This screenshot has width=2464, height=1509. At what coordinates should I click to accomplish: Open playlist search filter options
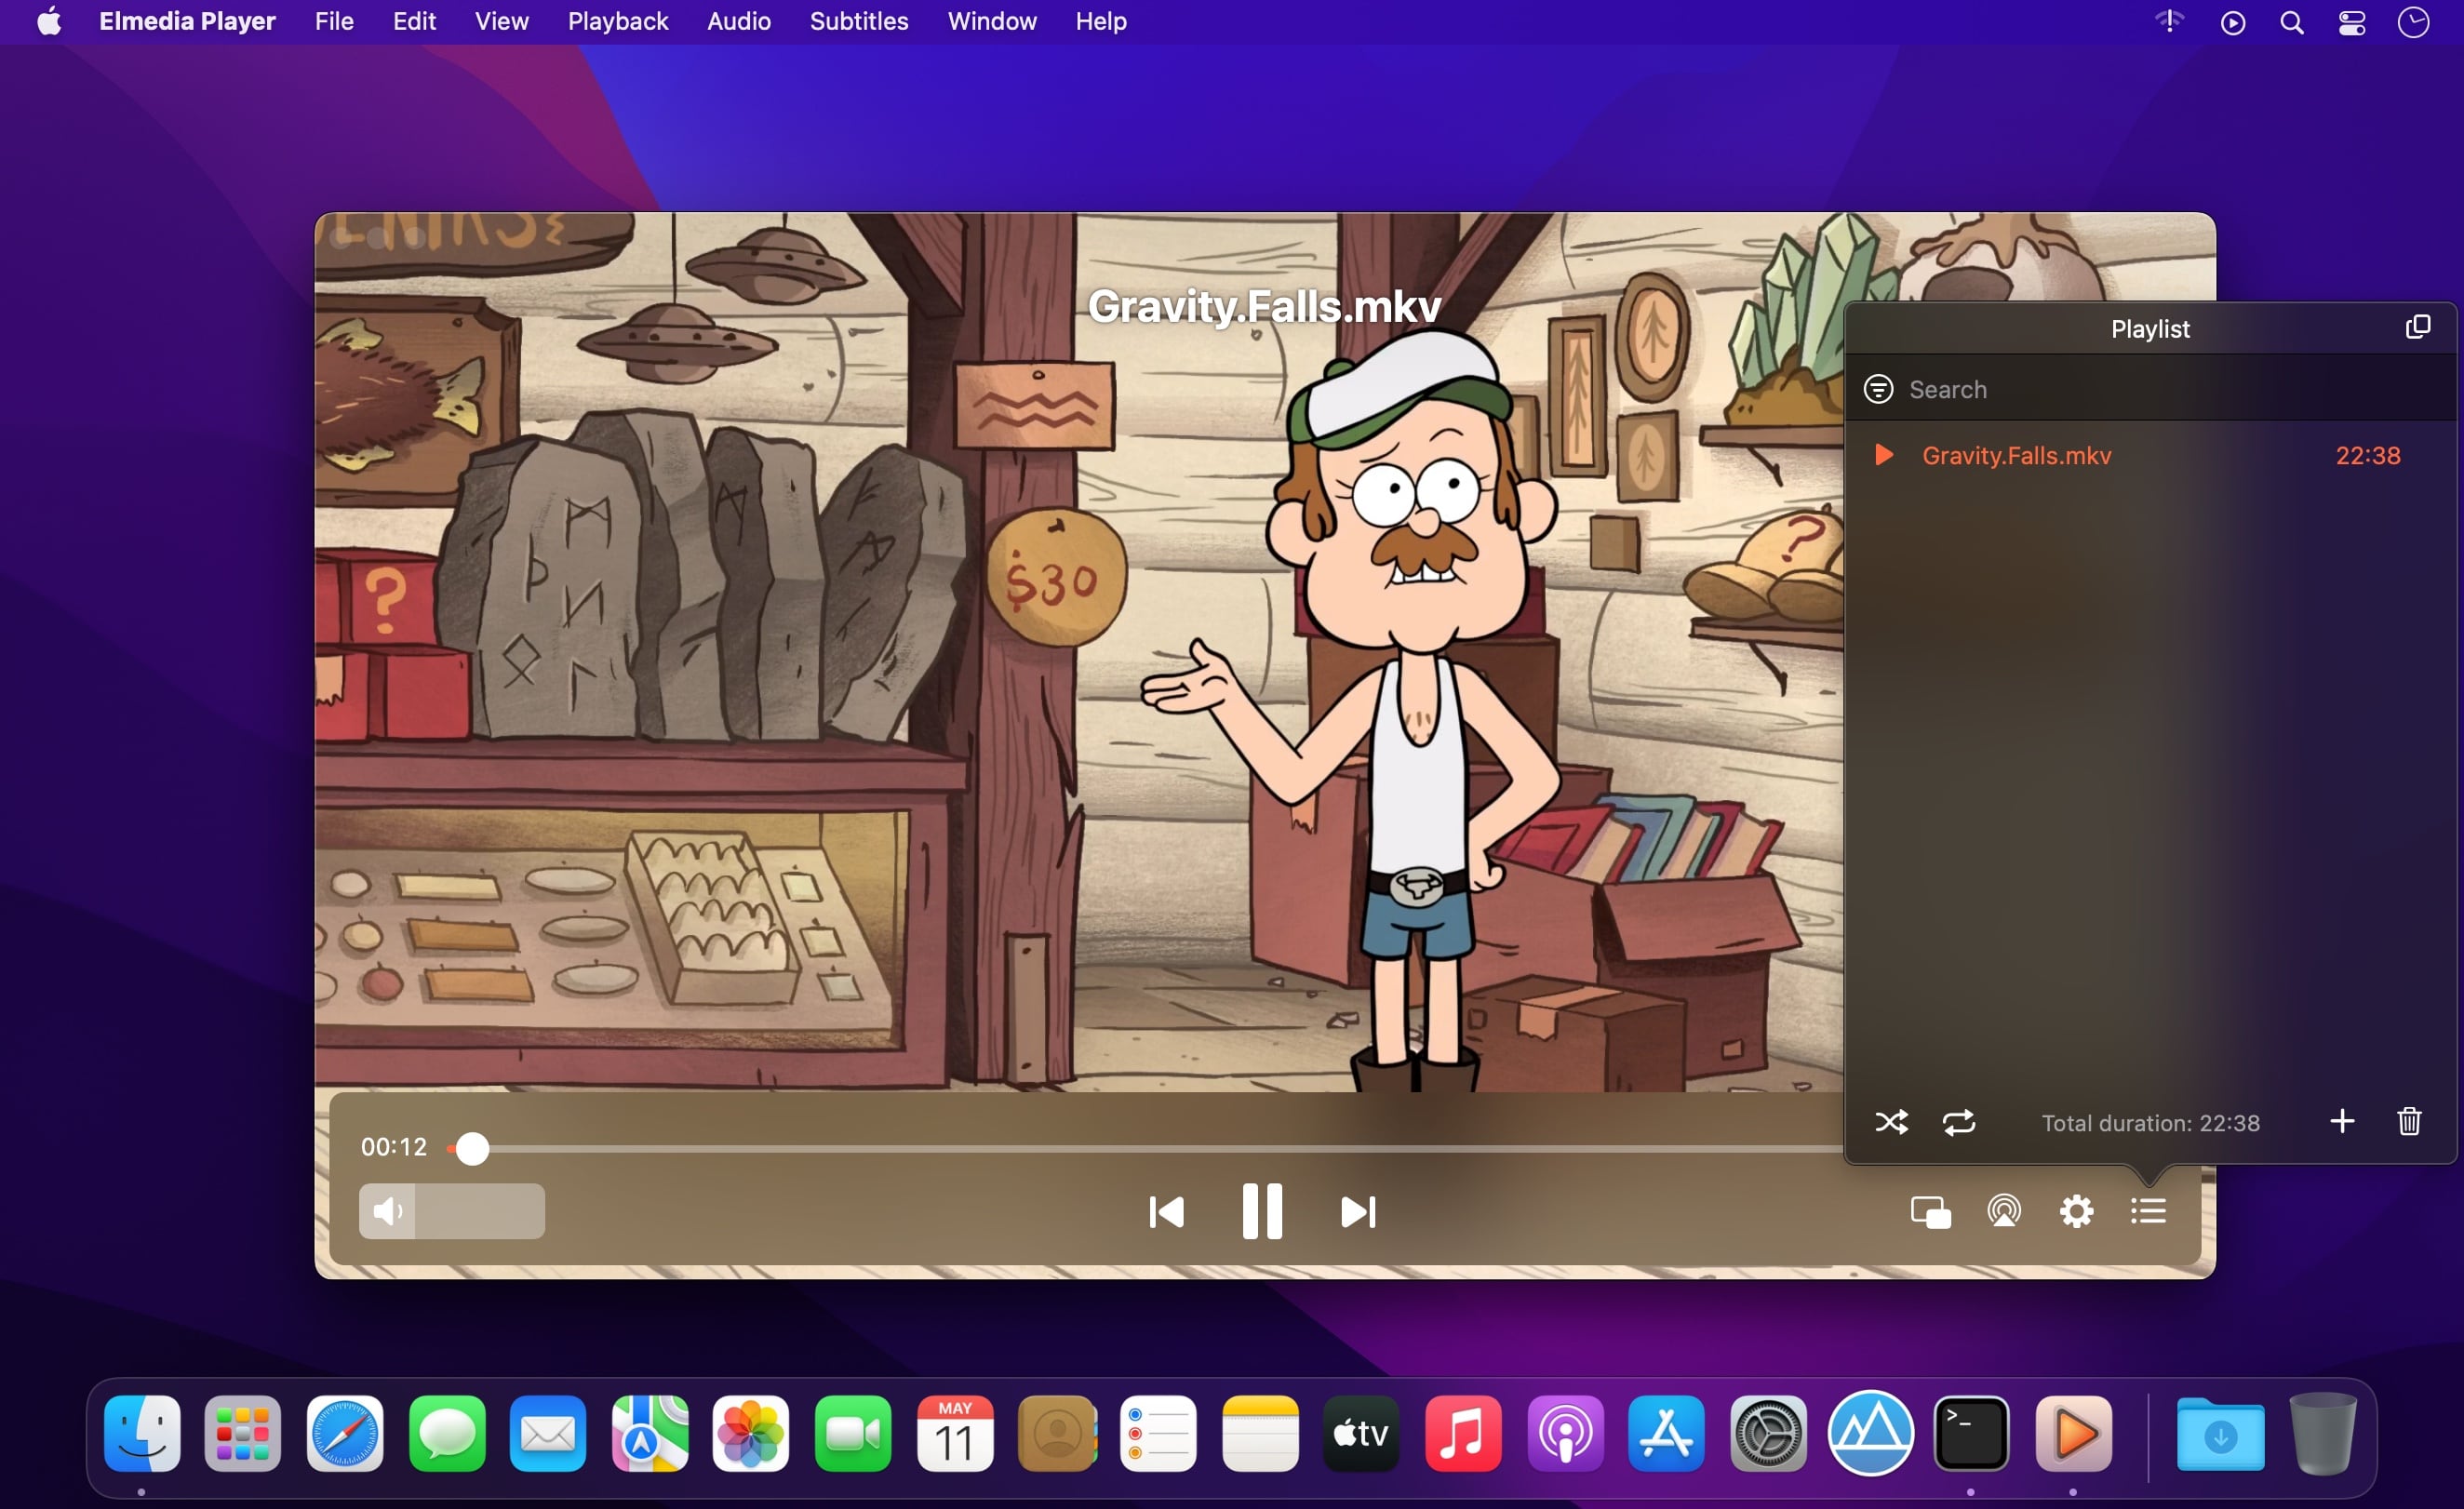(x=1878, y=389)
